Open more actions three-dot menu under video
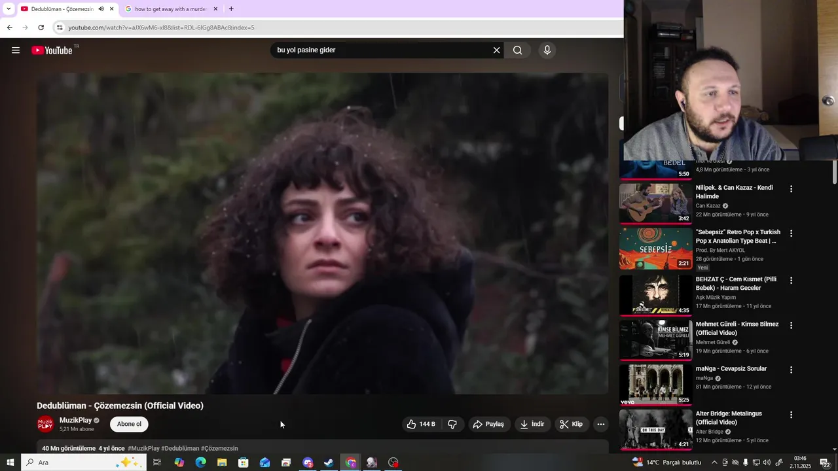 [x=600, y=424]
